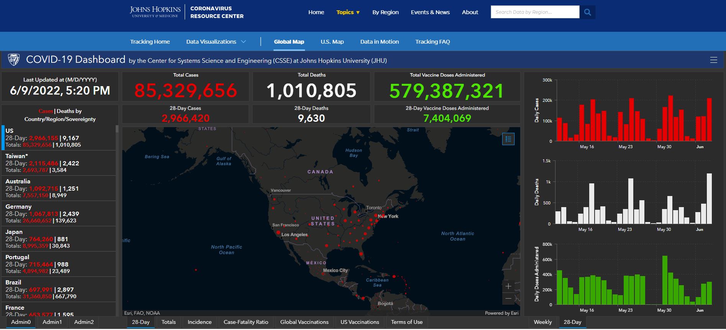Image resolution: width=726 pixels, height=330 pixels.
Task: Switch to Admin2 level tab
Action: [x=84, y=322]
